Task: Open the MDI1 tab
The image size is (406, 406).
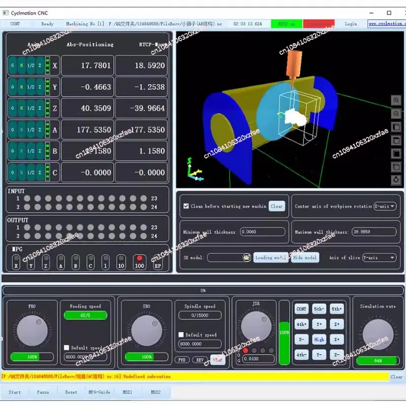Action: [127, 392]
